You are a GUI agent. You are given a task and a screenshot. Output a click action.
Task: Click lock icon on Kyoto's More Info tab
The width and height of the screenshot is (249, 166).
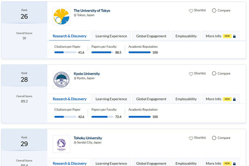[x=234, y=99]
